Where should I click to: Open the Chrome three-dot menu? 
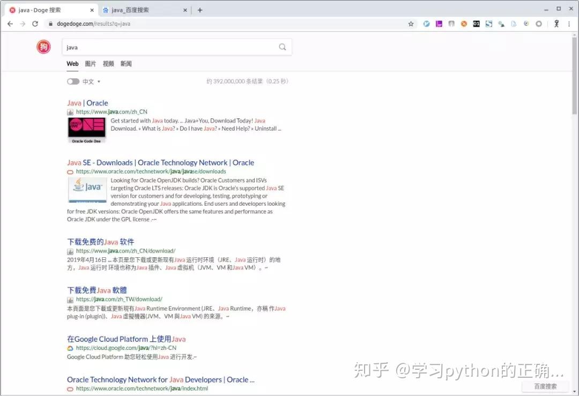[569, 24]
